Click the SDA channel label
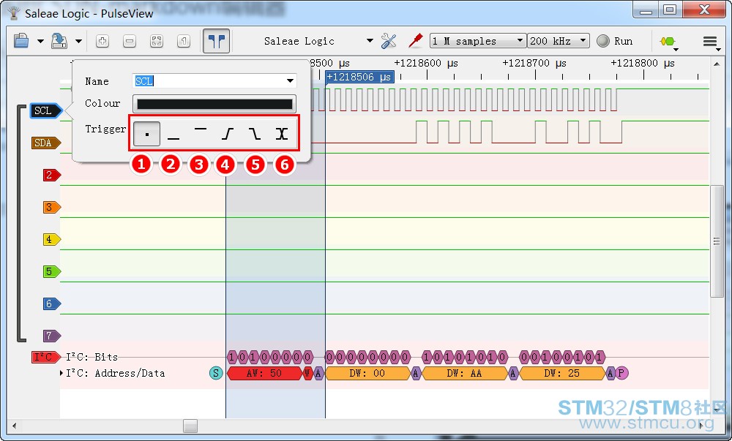This screenshot has width=732, height=441. [x=45, y=143]
